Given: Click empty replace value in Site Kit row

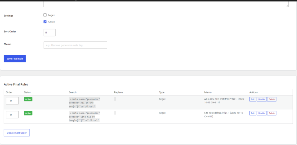Looking at the screenshot, I should point(115,113).
